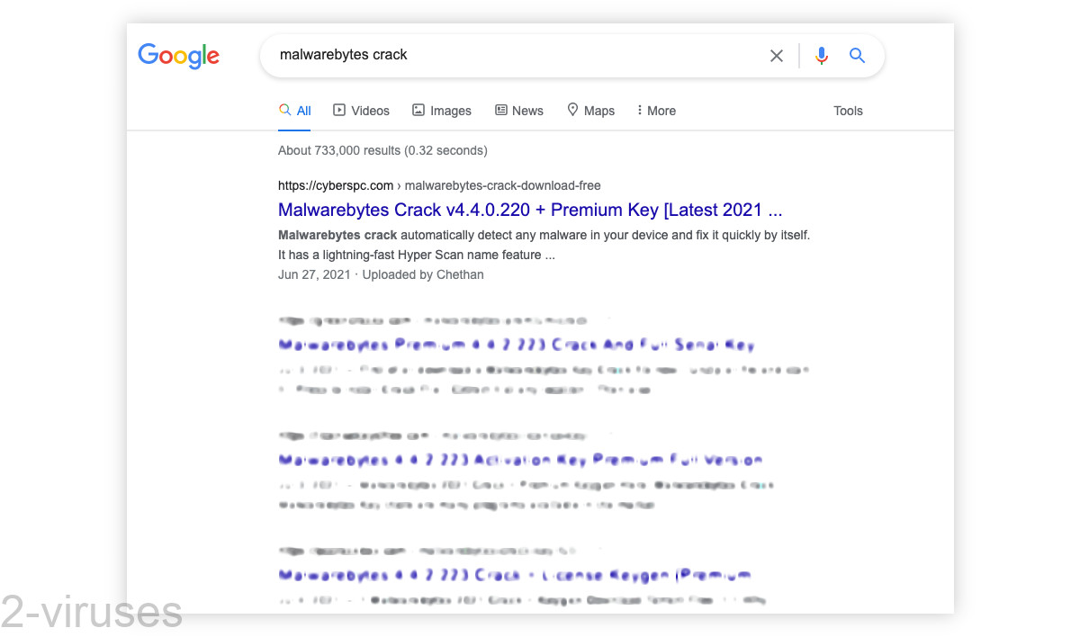
Task: Click the snippet text starting "Malwarebytes crack automatically detect"
Action: (x=544, y=245)
